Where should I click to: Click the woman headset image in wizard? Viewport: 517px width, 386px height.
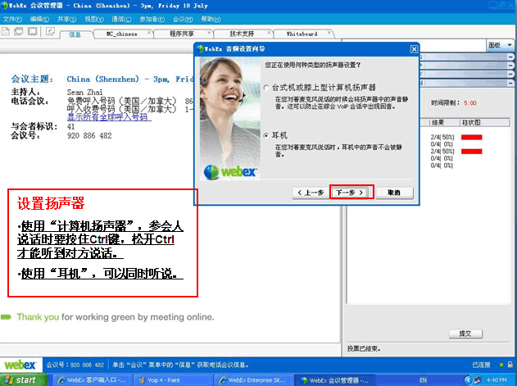[x=229, y=119]
